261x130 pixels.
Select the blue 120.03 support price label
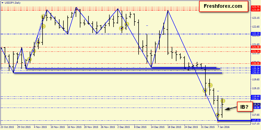click(256, 73)
